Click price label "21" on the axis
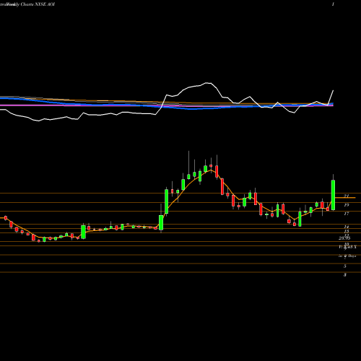The height and width of the screenshot is (361, 361). pos(347,196)
